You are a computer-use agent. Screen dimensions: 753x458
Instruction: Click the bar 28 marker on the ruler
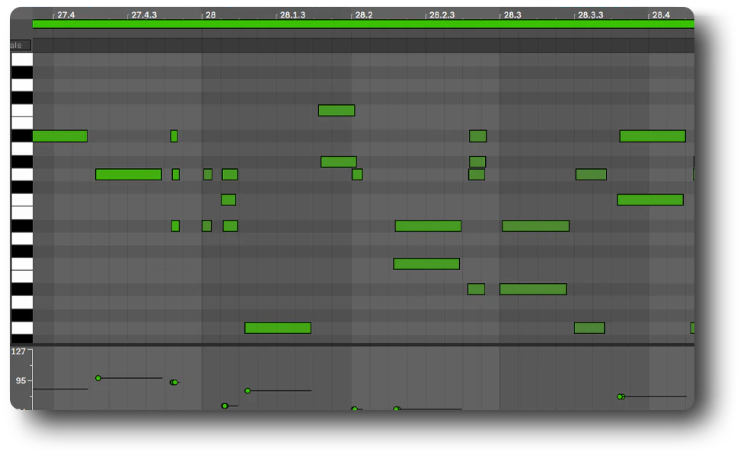210,15
